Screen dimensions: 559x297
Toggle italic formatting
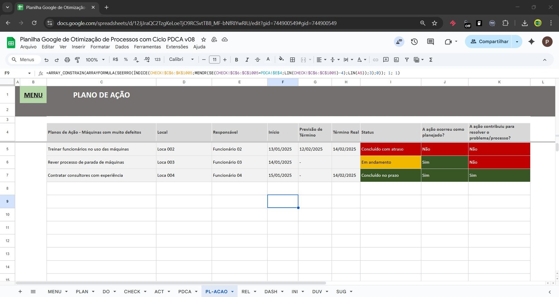247,60
